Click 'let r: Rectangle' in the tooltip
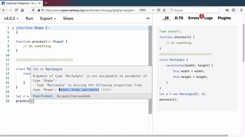Screen dimensions: 245x137 pos(47,69)
